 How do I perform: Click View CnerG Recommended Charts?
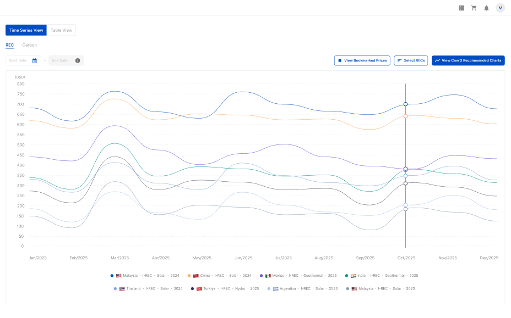[x=467, y=60]
